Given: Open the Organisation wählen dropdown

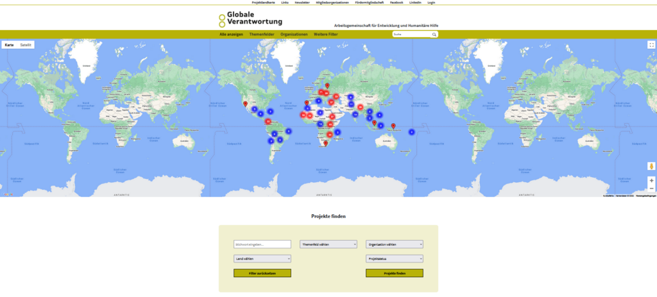Looking at the screenshot, I should point(394,244).
